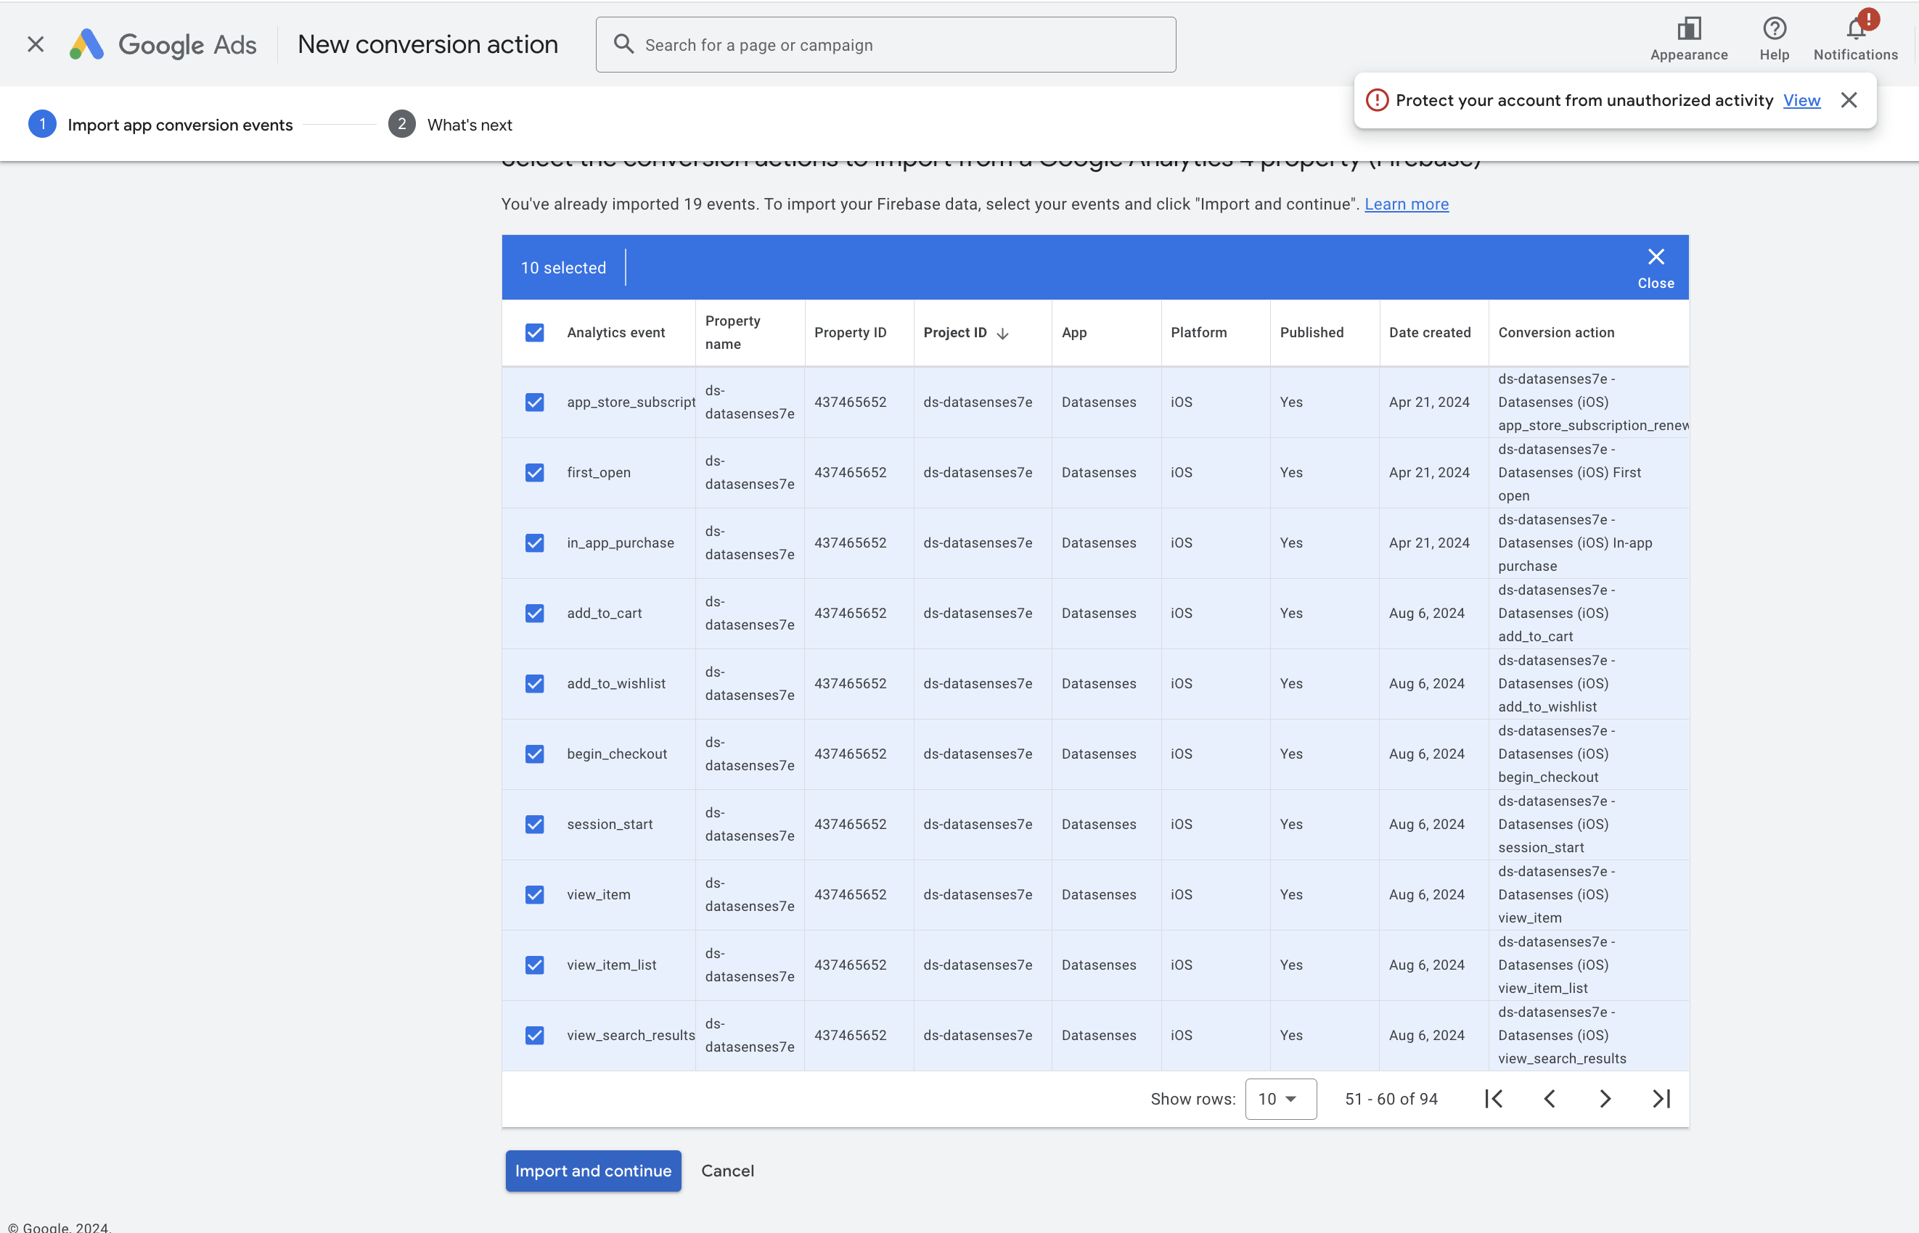Sort by the Project ID column
This screenshot has width=1919, height=1233.
pos(954,332)
